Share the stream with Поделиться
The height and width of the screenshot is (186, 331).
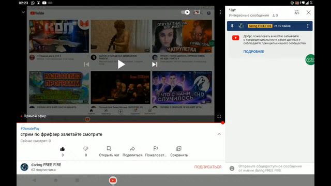pos(132,151)
